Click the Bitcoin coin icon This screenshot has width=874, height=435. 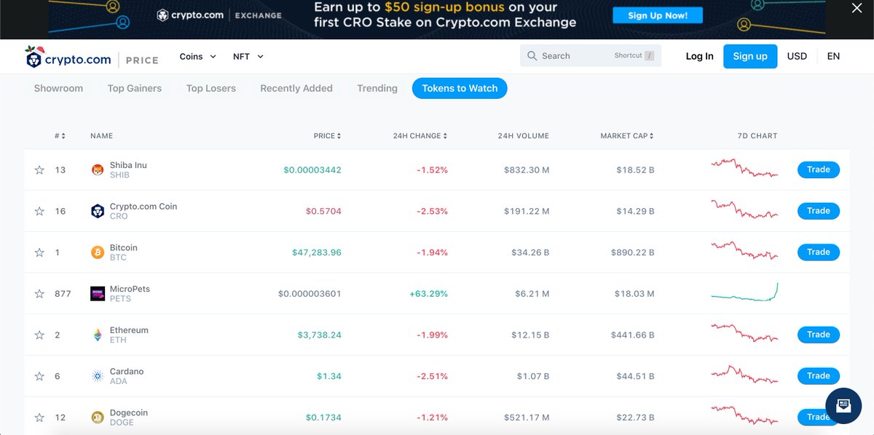pos(98,252)
